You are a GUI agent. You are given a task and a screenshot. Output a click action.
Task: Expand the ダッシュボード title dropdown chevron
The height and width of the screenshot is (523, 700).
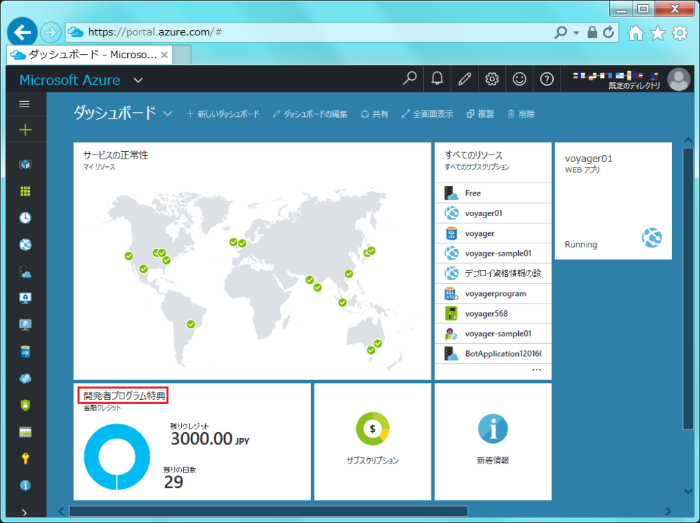(x=167, y=114)
